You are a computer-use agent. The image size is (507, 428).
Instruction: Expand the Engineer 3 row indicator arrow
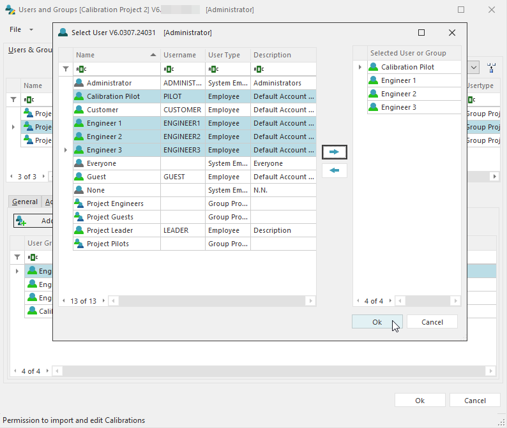coord(65,150)
